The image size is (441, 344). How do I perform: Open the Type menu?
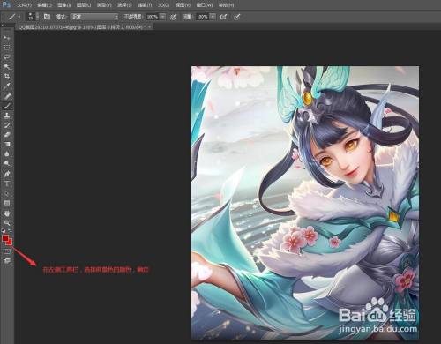point(104,5)
